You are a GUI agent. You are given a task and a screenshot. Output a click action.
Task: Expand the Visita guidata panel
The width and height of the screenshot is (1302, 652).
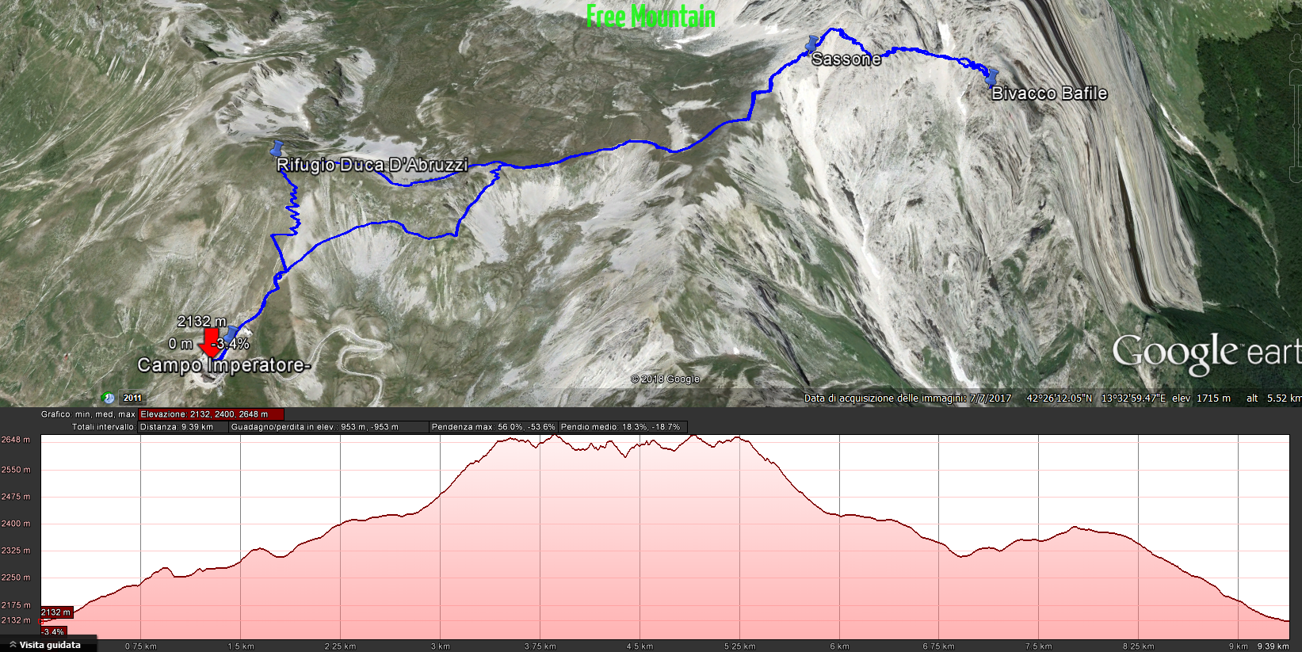pos(48,645)
